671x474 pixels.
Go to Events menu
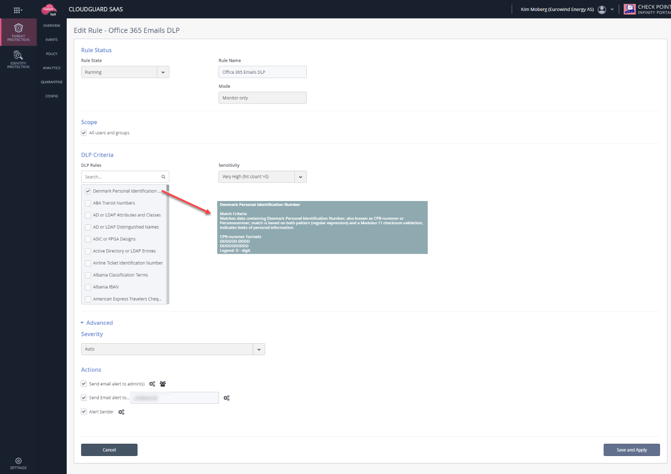52,39
